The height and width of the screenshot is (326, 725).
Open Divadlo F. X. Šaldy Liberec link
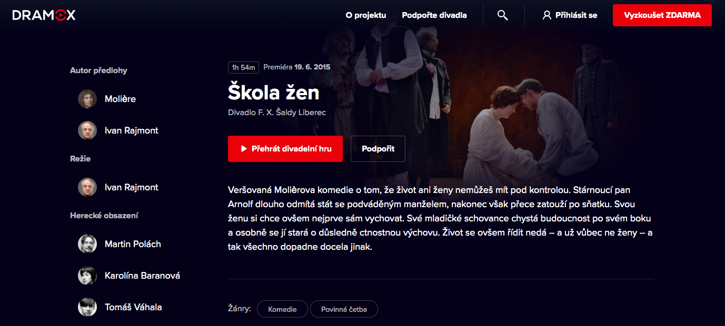(277, 113)
